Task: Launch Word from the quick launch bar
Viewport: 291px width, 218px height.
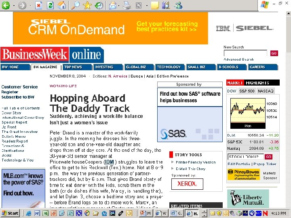Action: click(x=37, y=213)
